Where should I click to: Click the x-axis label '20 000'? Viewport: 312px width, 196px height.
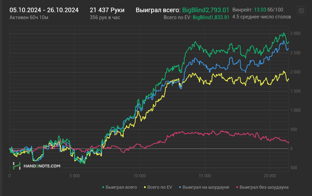[x=270, y=176]
